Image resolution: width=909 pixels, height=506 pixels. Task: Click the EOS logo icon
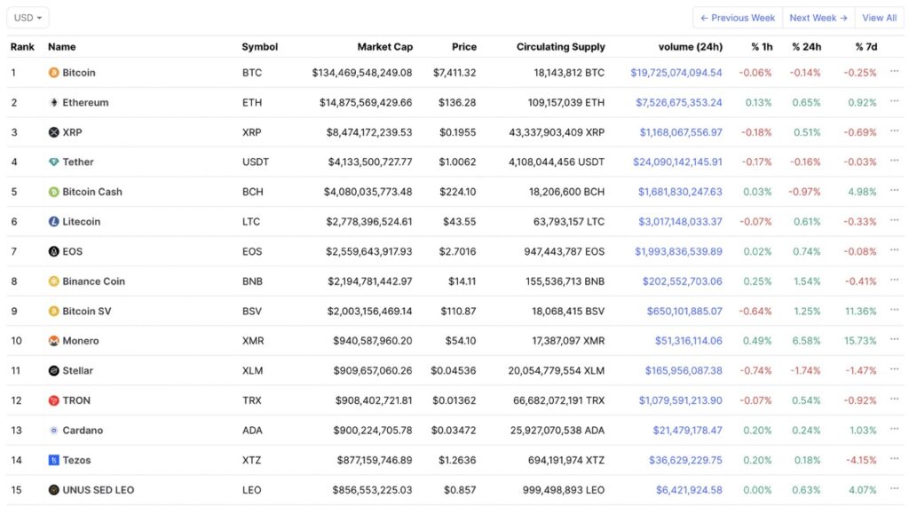pos(53,251)
